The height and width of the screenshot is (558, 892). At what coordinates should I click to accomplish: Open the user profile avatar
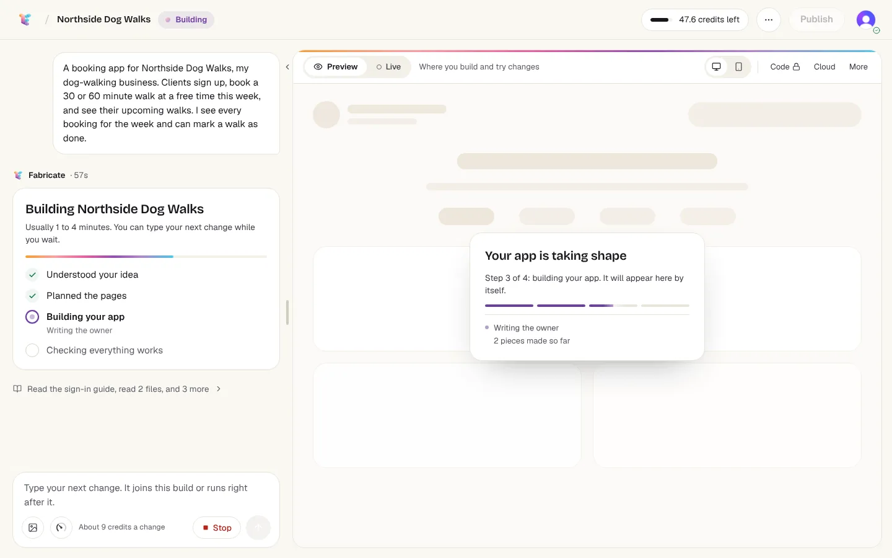tap(866, 20)
